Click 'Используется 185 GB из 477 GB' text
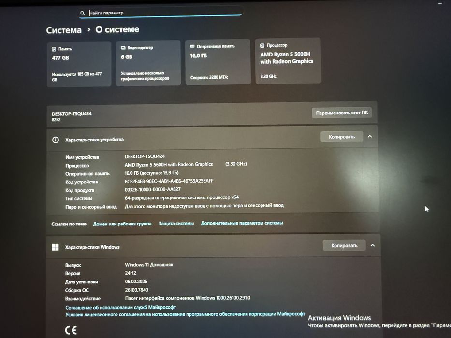The height and width of the screenshot is (338, 451). (77, 77)
